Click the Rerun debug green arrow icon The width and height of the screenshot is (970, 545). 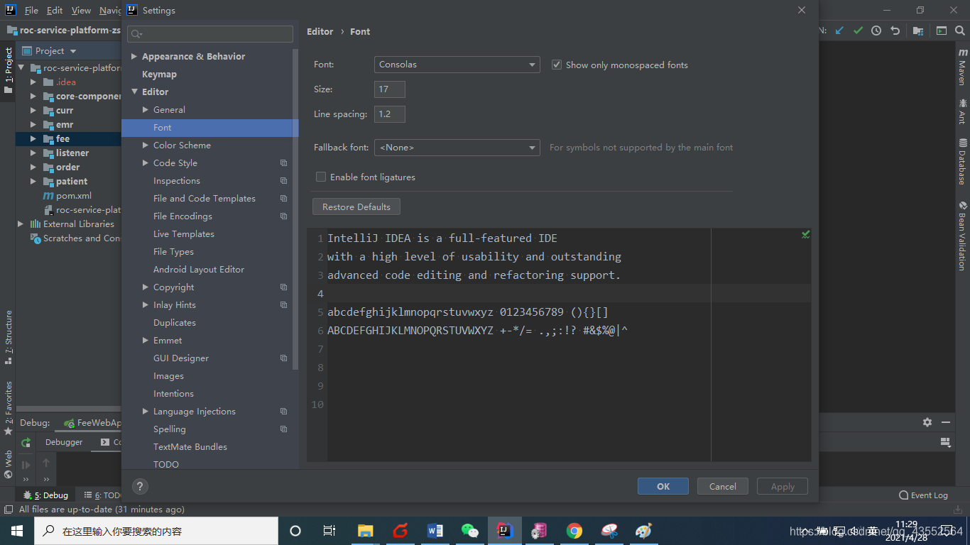pos(26,442)
